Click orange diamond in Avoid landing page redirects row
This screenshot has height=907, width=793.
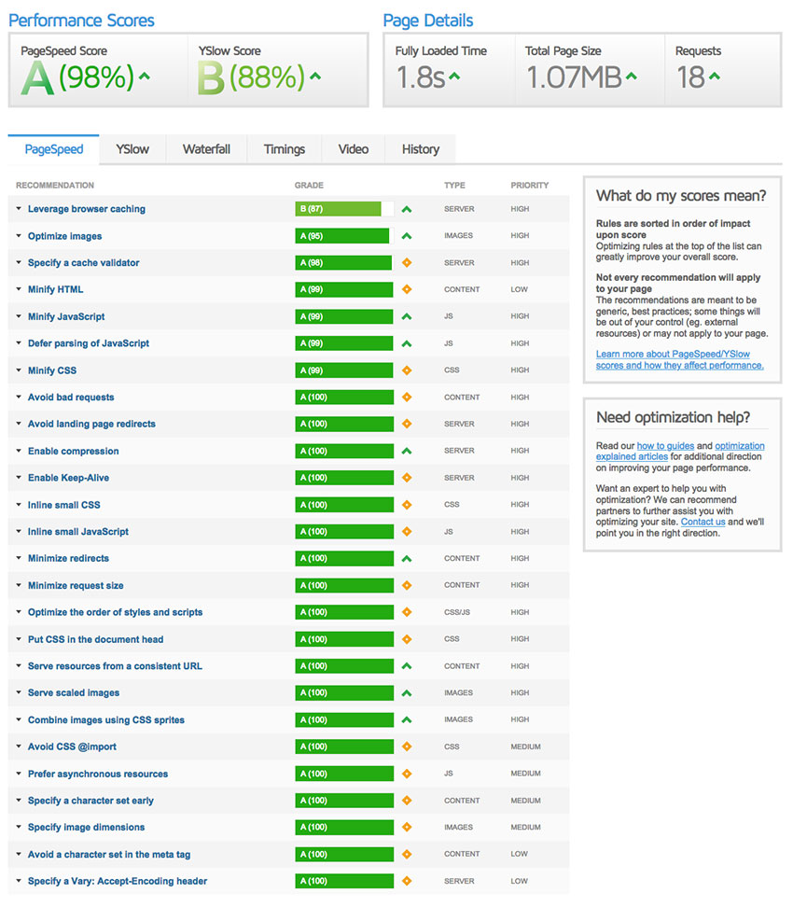407,424
